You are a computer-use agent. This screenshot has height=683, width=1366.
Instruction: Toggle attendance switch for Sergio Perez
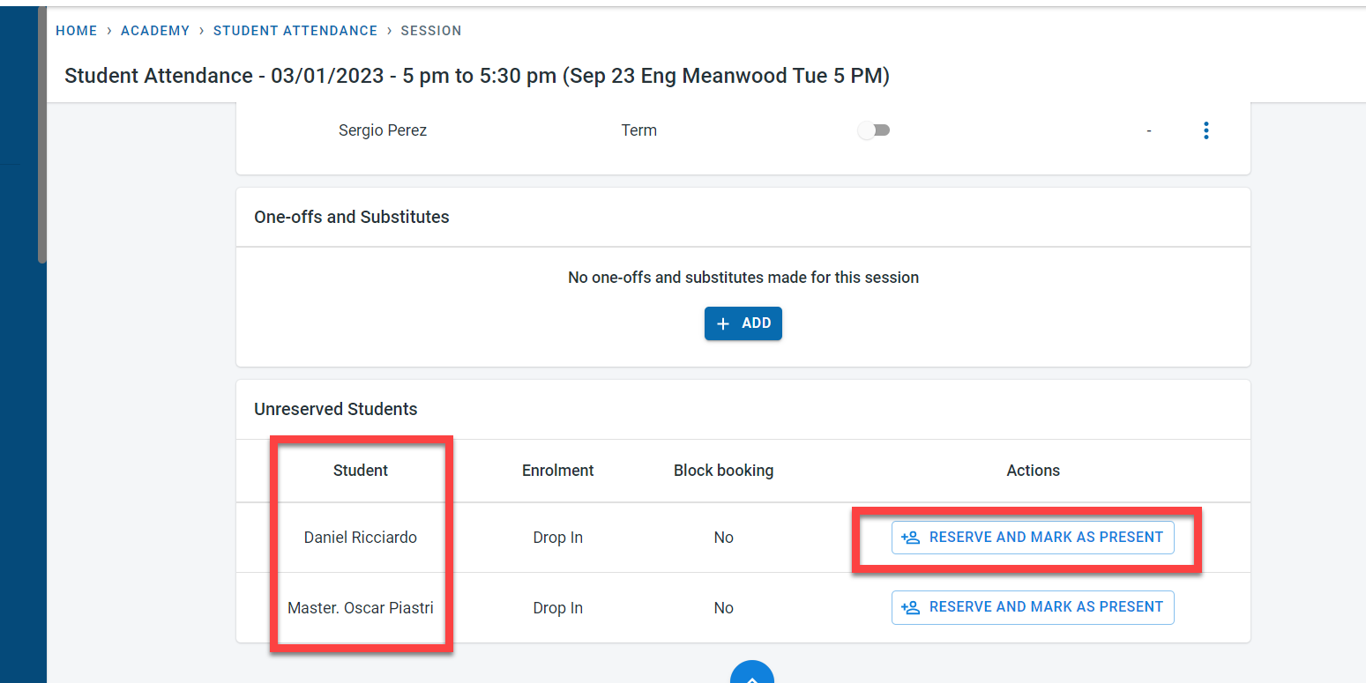[x=874, y=130]
